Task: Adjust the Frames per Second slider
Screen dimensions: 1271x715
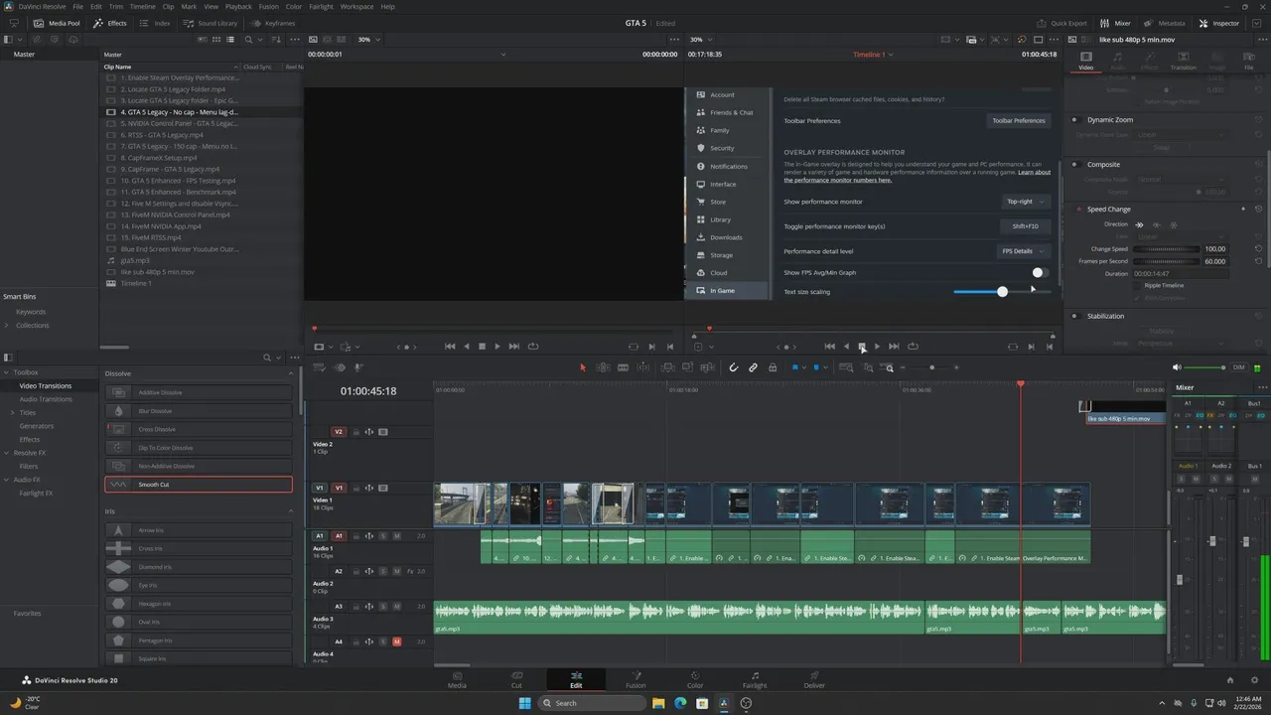Action: click(x=1168, y=261)
